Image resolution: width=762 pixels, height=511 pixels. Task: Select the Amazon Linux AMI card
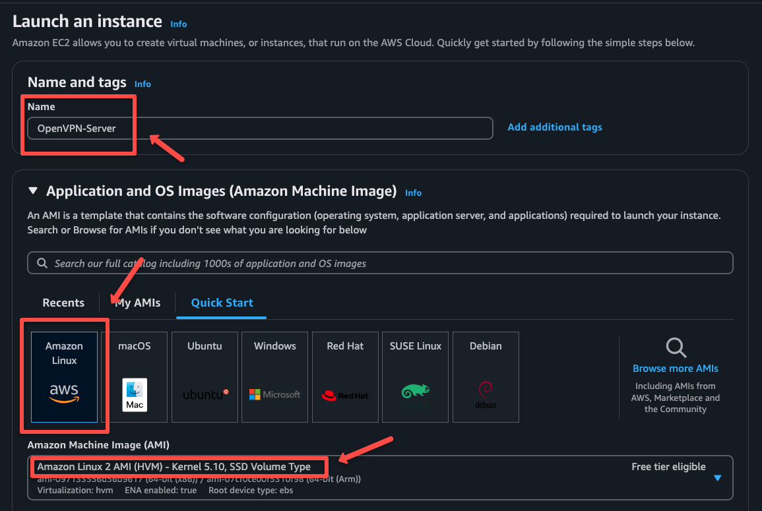tap(64, 376)
